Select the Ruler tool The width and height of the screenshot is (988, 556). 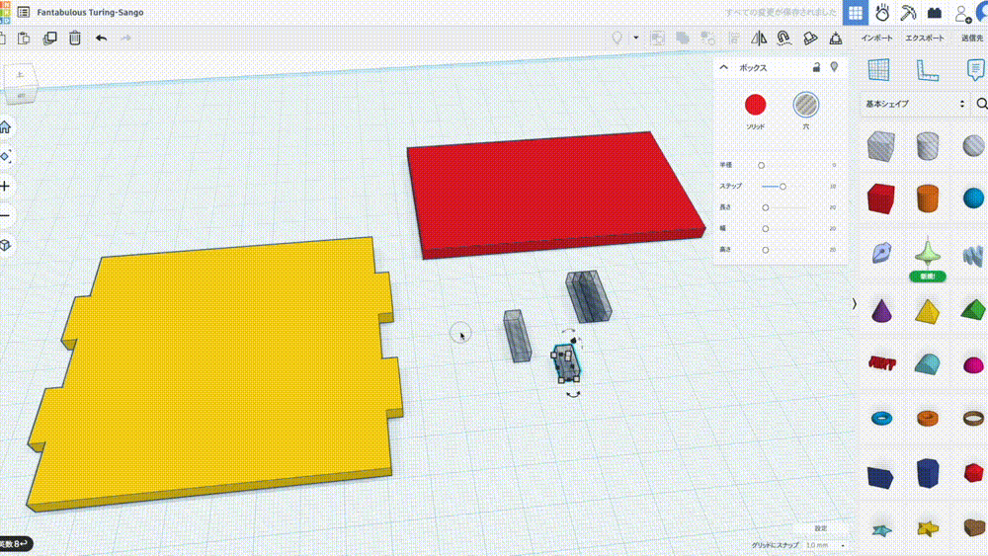pos(926,69)
